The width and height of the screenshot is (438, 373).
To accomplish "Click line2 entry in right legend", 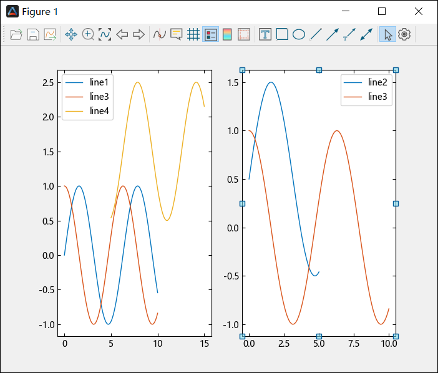I will coord(377,82).
